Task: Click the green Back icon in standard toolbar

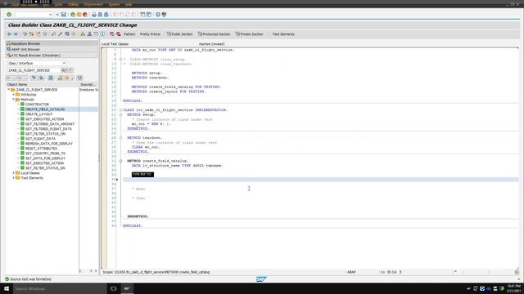Action: point(73,15)
